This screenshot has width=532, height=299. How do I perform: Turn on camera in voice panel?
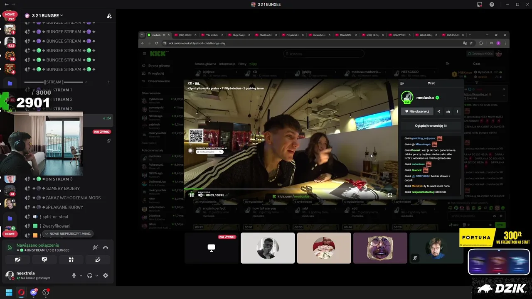17,260
